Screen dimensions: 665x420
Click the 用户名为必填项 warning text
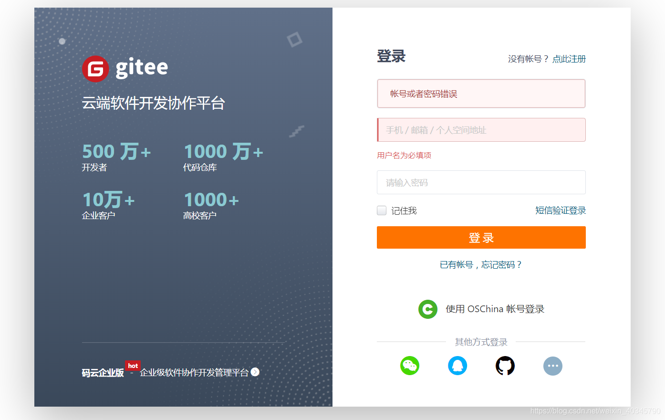click(x=404, y=155)
